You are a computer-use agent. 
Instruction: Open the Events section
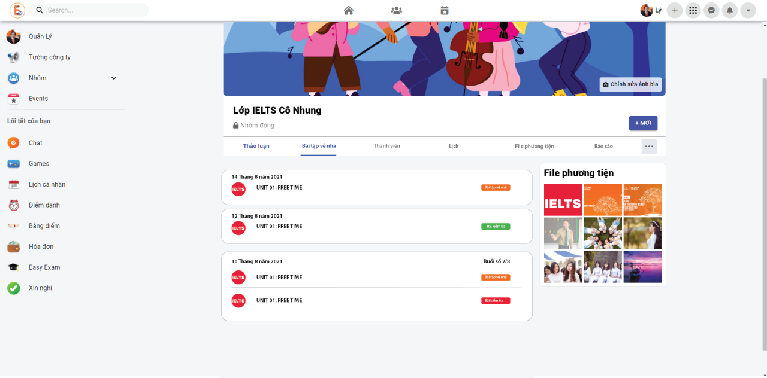38,98
